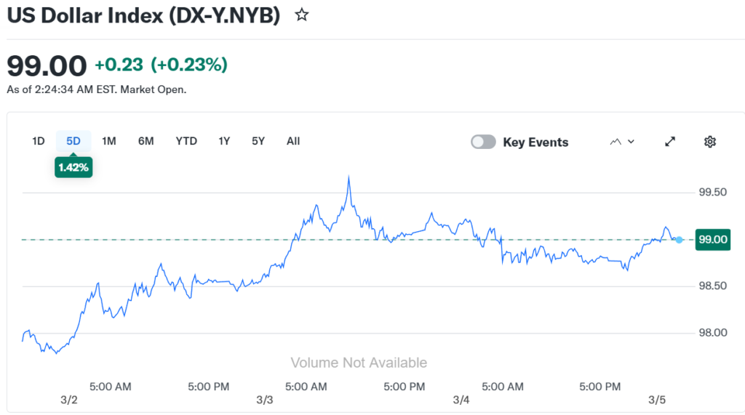Click the Key Events label text

tap(535, 142)
